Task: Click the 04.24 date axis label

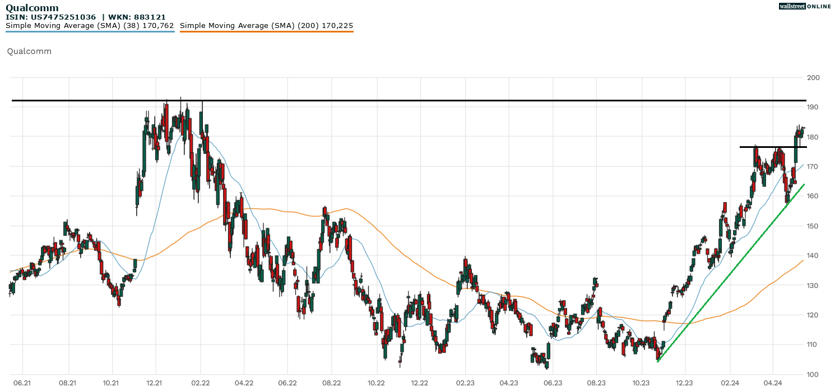Action: (x=773, y=383)
